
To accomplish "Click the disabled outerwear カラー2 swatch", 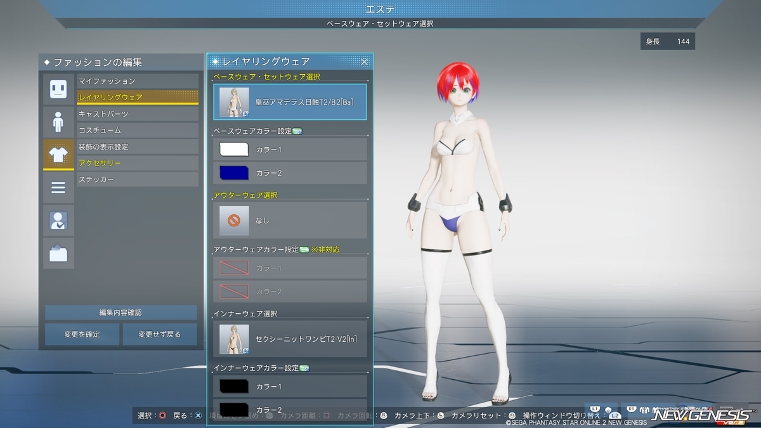I will 234,292.
